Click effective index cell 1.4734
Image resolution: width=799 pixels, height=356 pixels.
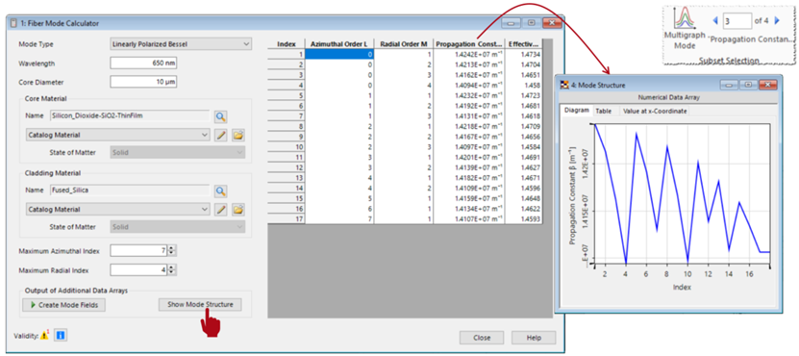tap(523, 55)
